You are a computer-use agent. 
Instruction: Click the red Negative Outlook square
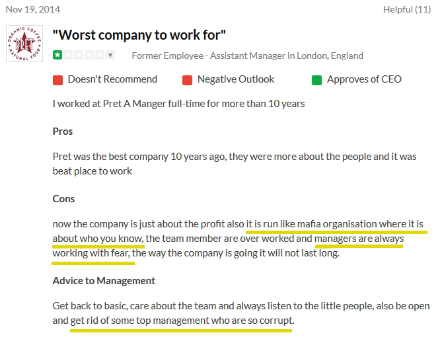[x=187, y=80]
